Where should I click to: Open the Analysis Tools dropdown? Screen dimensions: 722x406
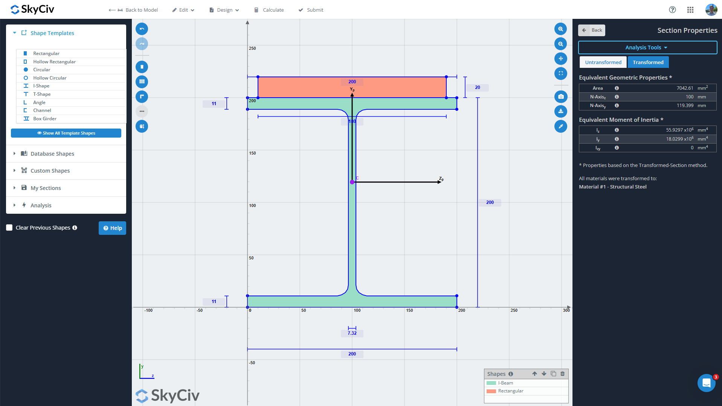(x=647, y=47)
